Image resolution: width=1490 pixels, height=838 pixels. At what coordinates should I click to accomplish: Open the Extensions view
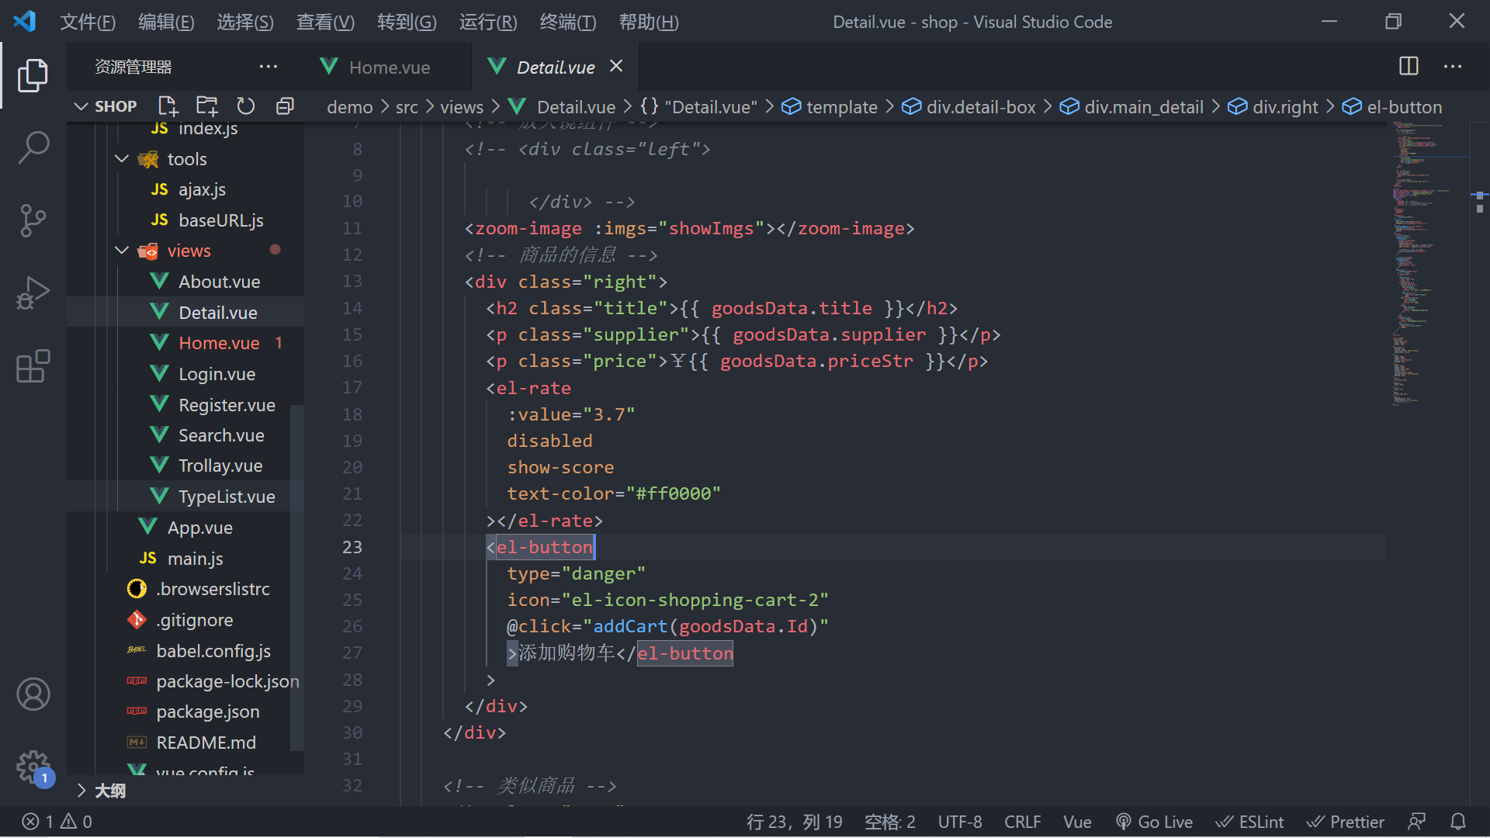click(33, 366)
